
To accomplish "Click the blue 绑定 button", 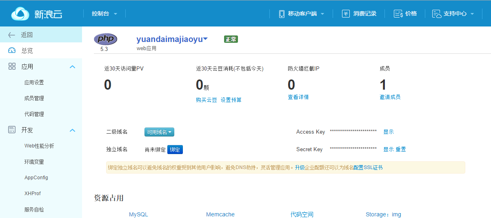I will tap(175, 150).
